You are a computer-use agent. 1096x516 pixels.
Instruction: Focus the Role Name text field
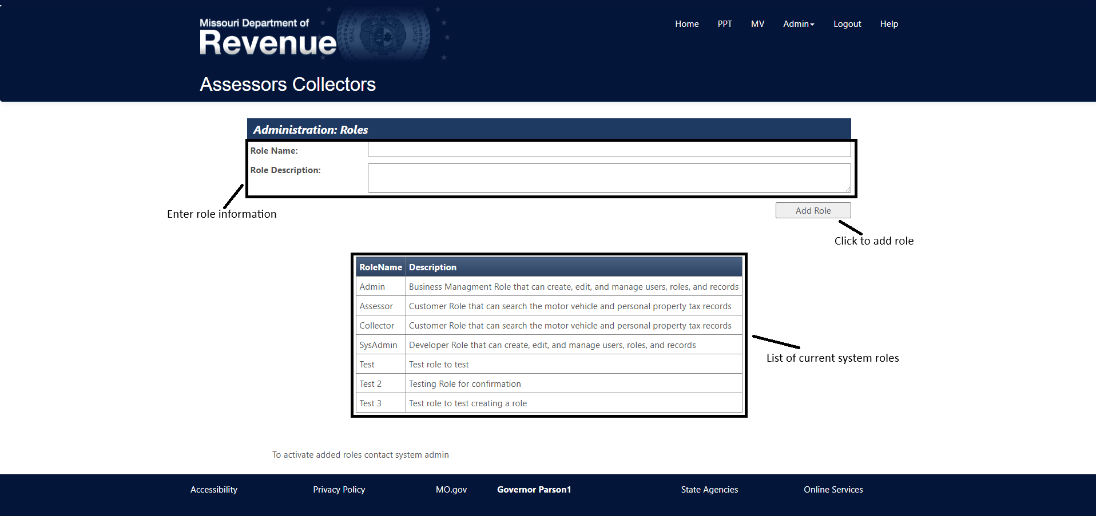609,150
